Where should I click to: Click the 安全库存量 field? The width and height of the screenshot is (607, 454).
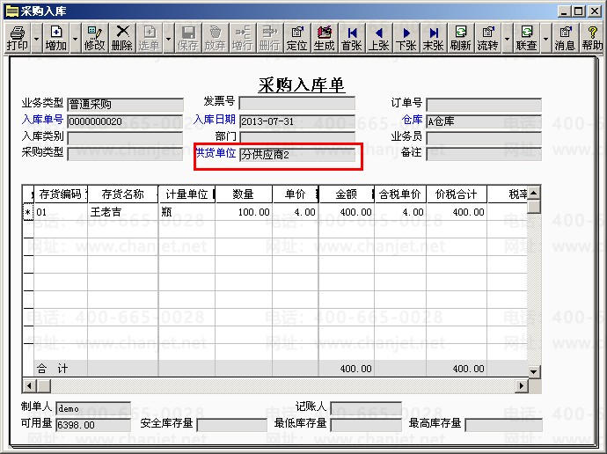point(232,425)
